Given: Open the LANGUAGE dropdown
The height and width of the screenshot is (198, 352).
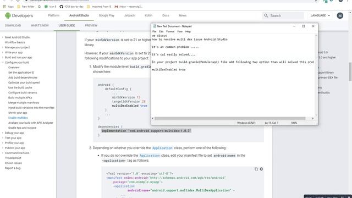Looking at the screenshot, I should [x=320, y=15].
